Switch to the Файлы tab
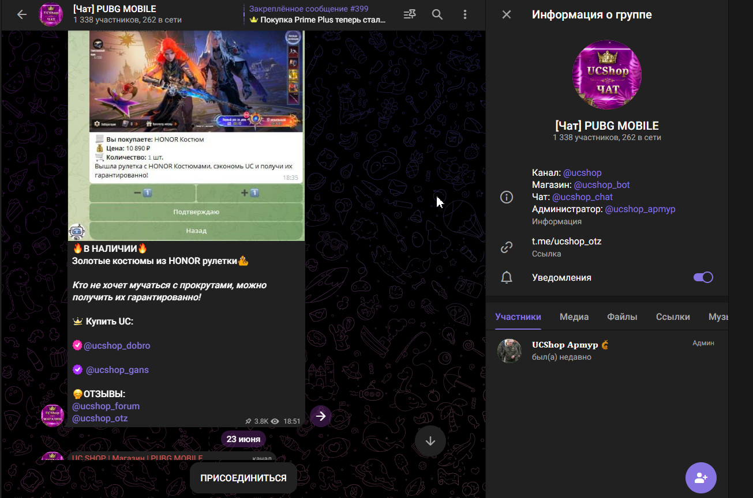This screenshot has height=498, width=753. (622, 316)
